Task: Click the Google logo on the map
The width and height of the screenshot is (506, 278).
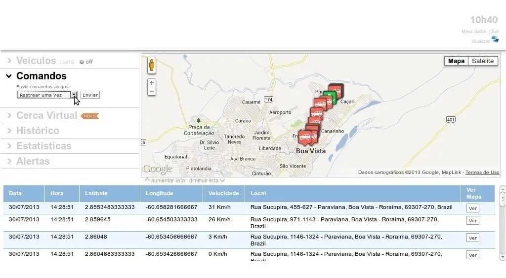Action: [158, 169]
